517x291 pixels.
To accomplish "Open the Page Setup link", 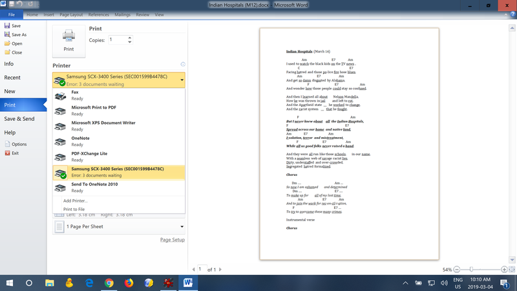I will click(x=173, y=240).
